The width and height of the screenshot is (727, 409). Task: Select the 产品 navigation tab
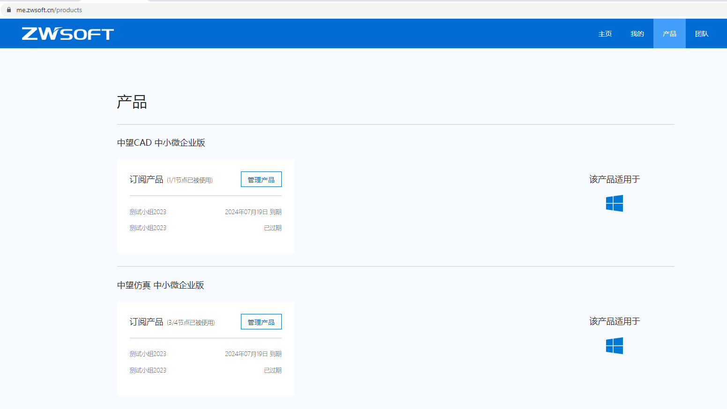coord(669,34)
